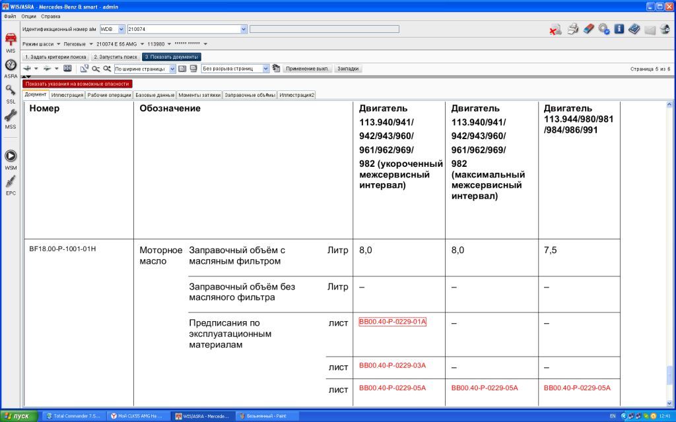
Task: Switch to the Иллюстрация tab
Action: [67, 95]
